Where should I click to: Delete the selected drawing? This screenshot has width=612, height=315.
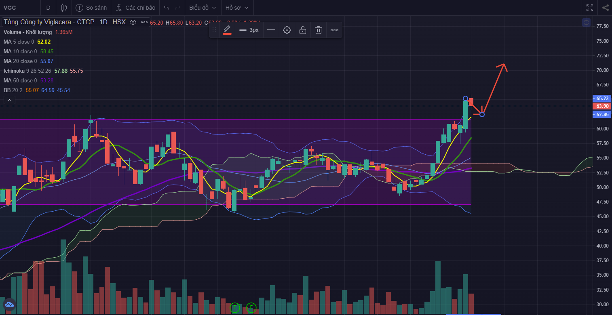tap(319, 30)
